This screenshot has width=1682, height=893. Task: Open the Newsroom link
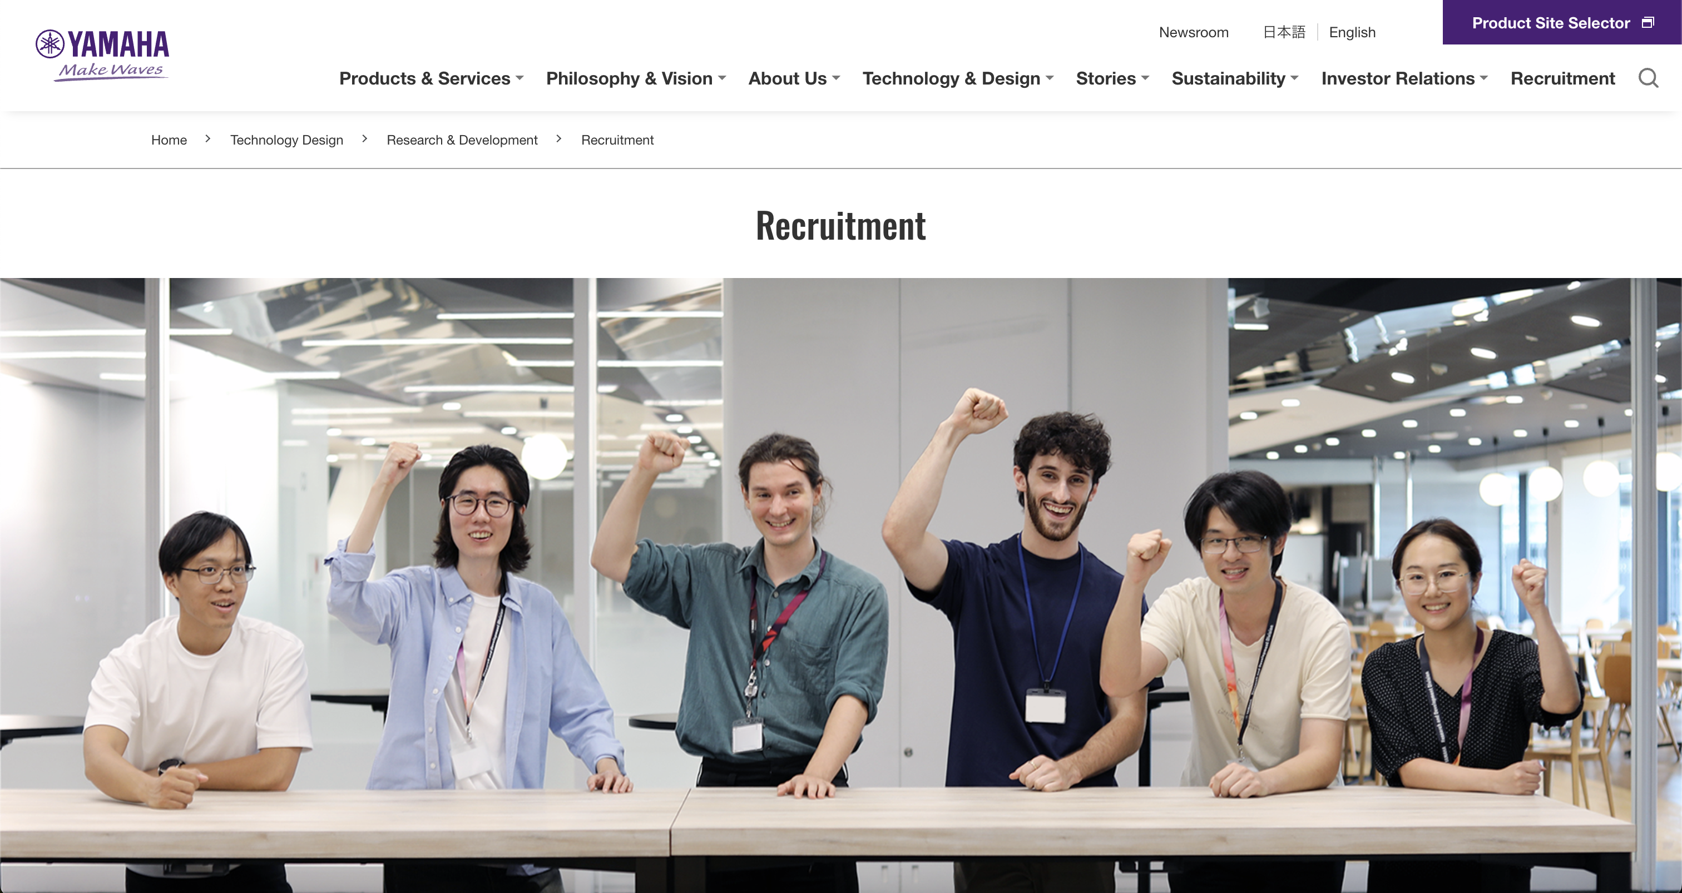(x=1194, y=32)
